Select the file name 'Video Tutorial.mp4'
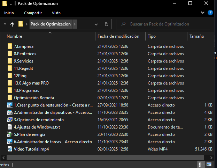Viewport: 217px width, 168px height. 31,149
